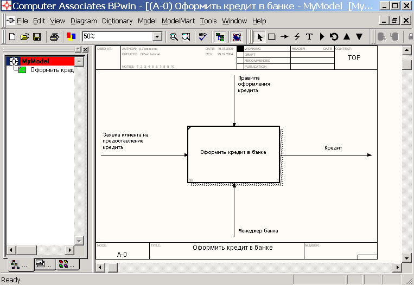Click the A-0 node label in footer

click(x=122, y=255)
